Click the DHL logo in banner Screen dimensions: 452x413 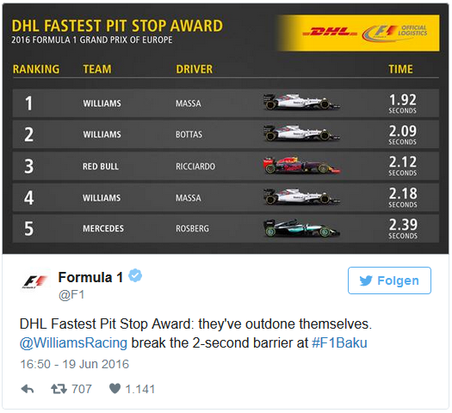click(x=329, y=32)
